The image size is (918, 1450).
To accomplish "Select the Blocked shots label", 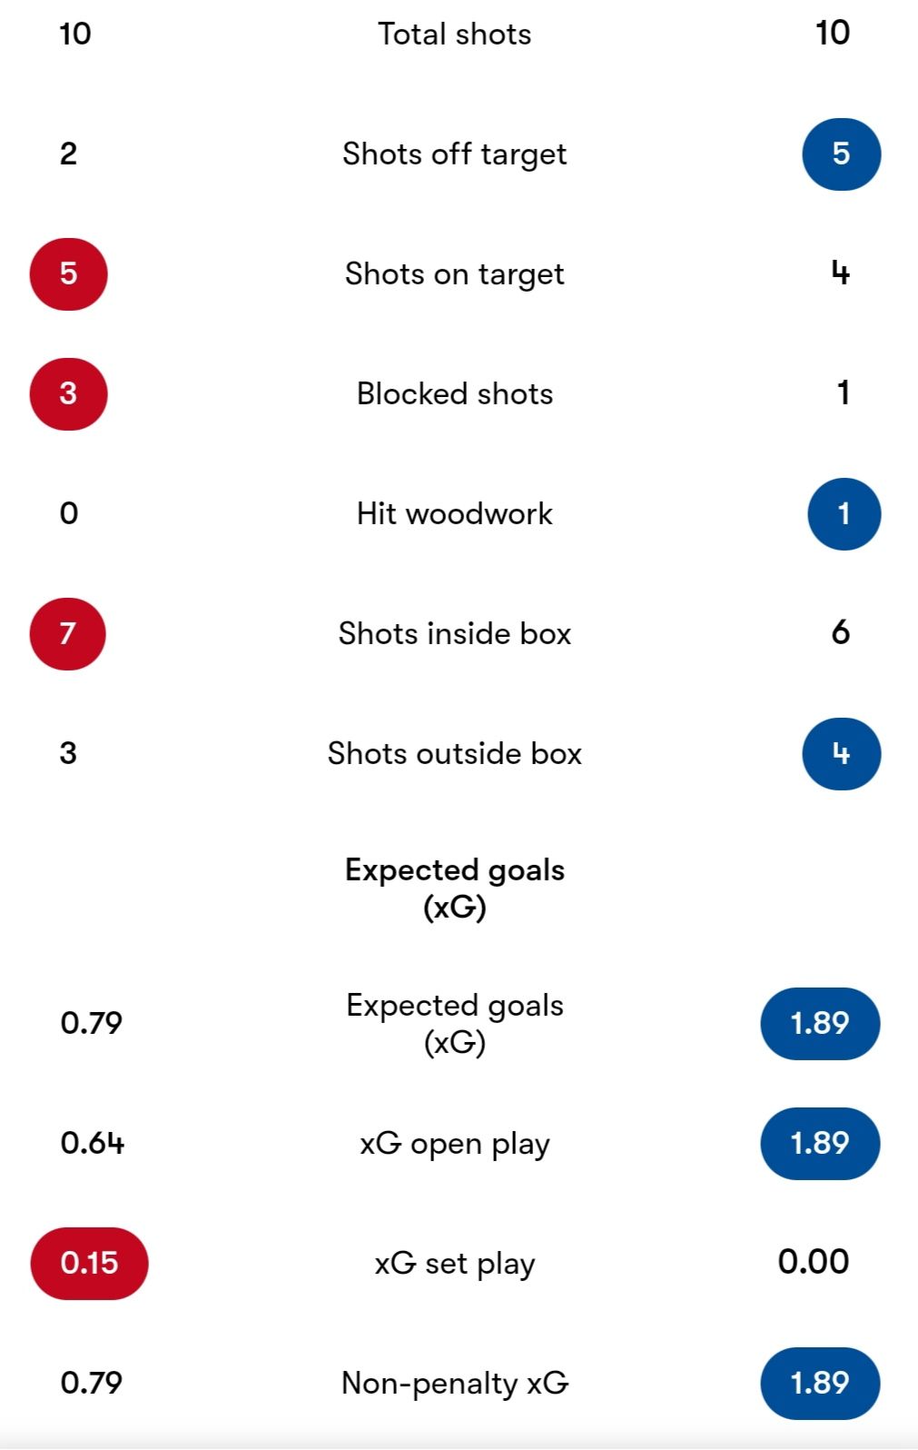I will tap(455, 394).
